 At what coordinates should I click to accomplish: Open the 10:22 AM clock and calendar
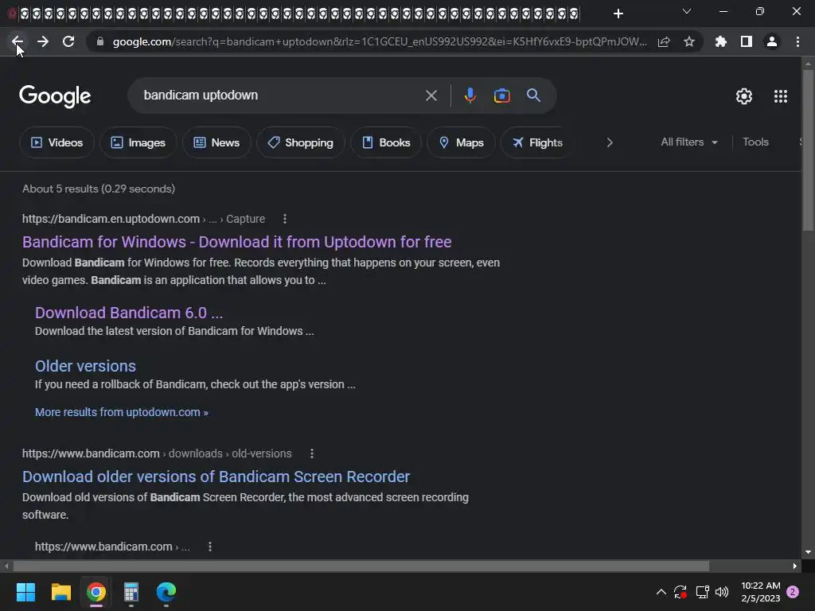point(760,592)
